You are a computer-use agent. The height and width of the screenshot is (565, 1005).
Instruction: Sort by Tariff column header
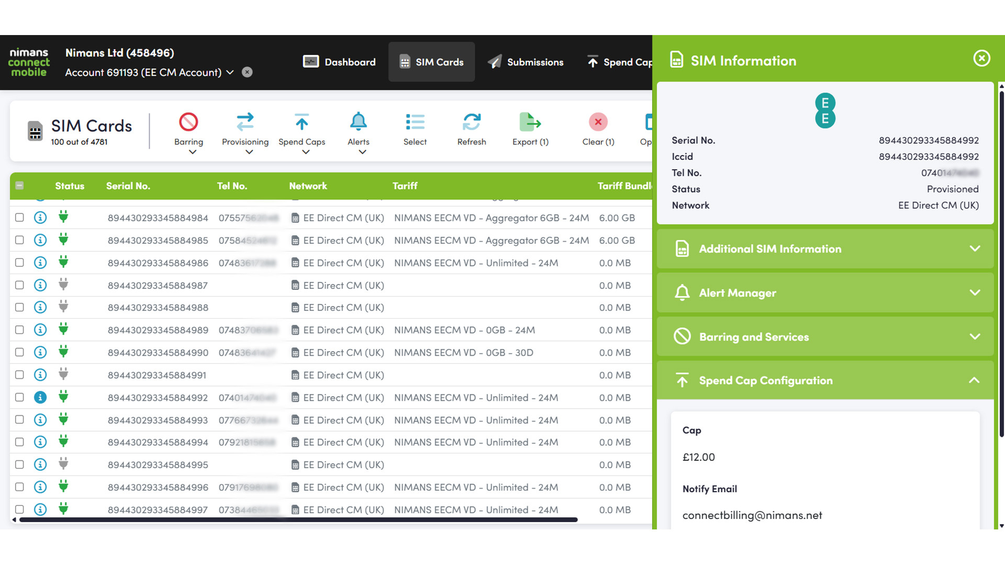point(405,186)
